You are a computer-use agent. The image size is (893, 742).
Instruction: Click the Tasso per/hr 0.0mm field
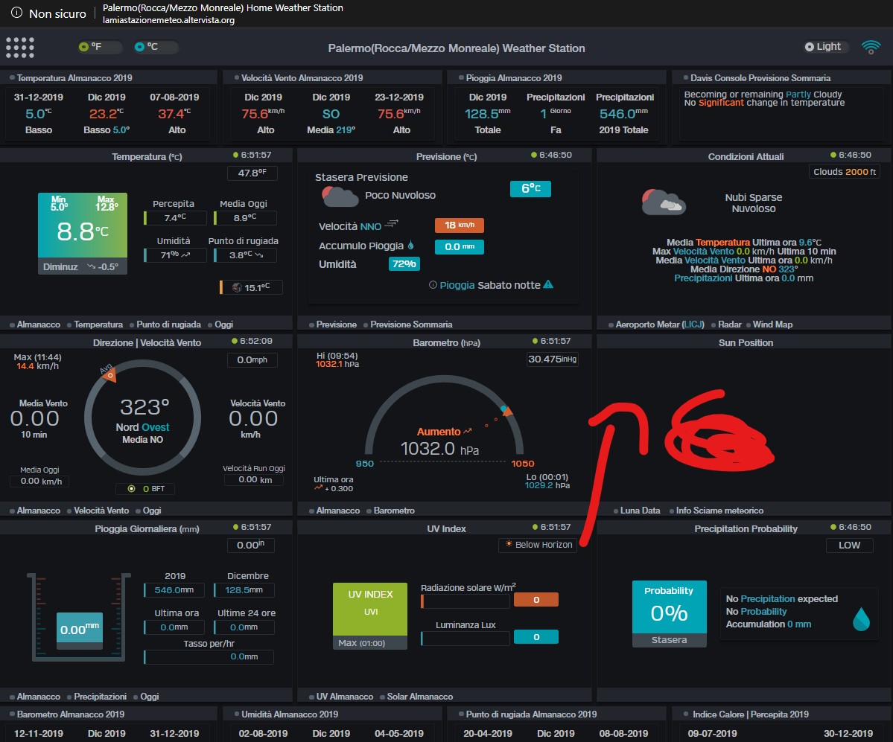(x=209, y=656)
